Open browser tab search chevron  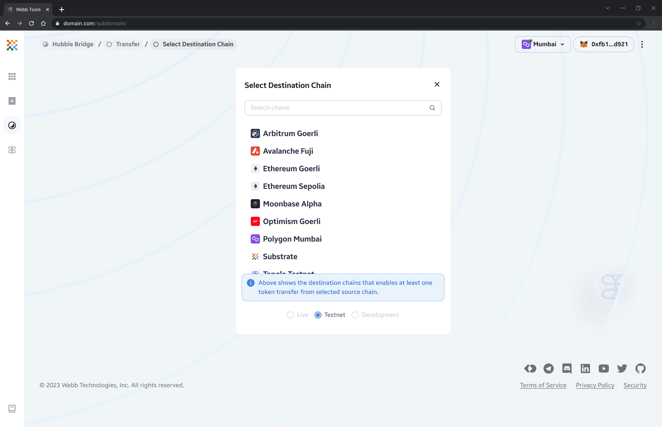[x=608, y=8]
